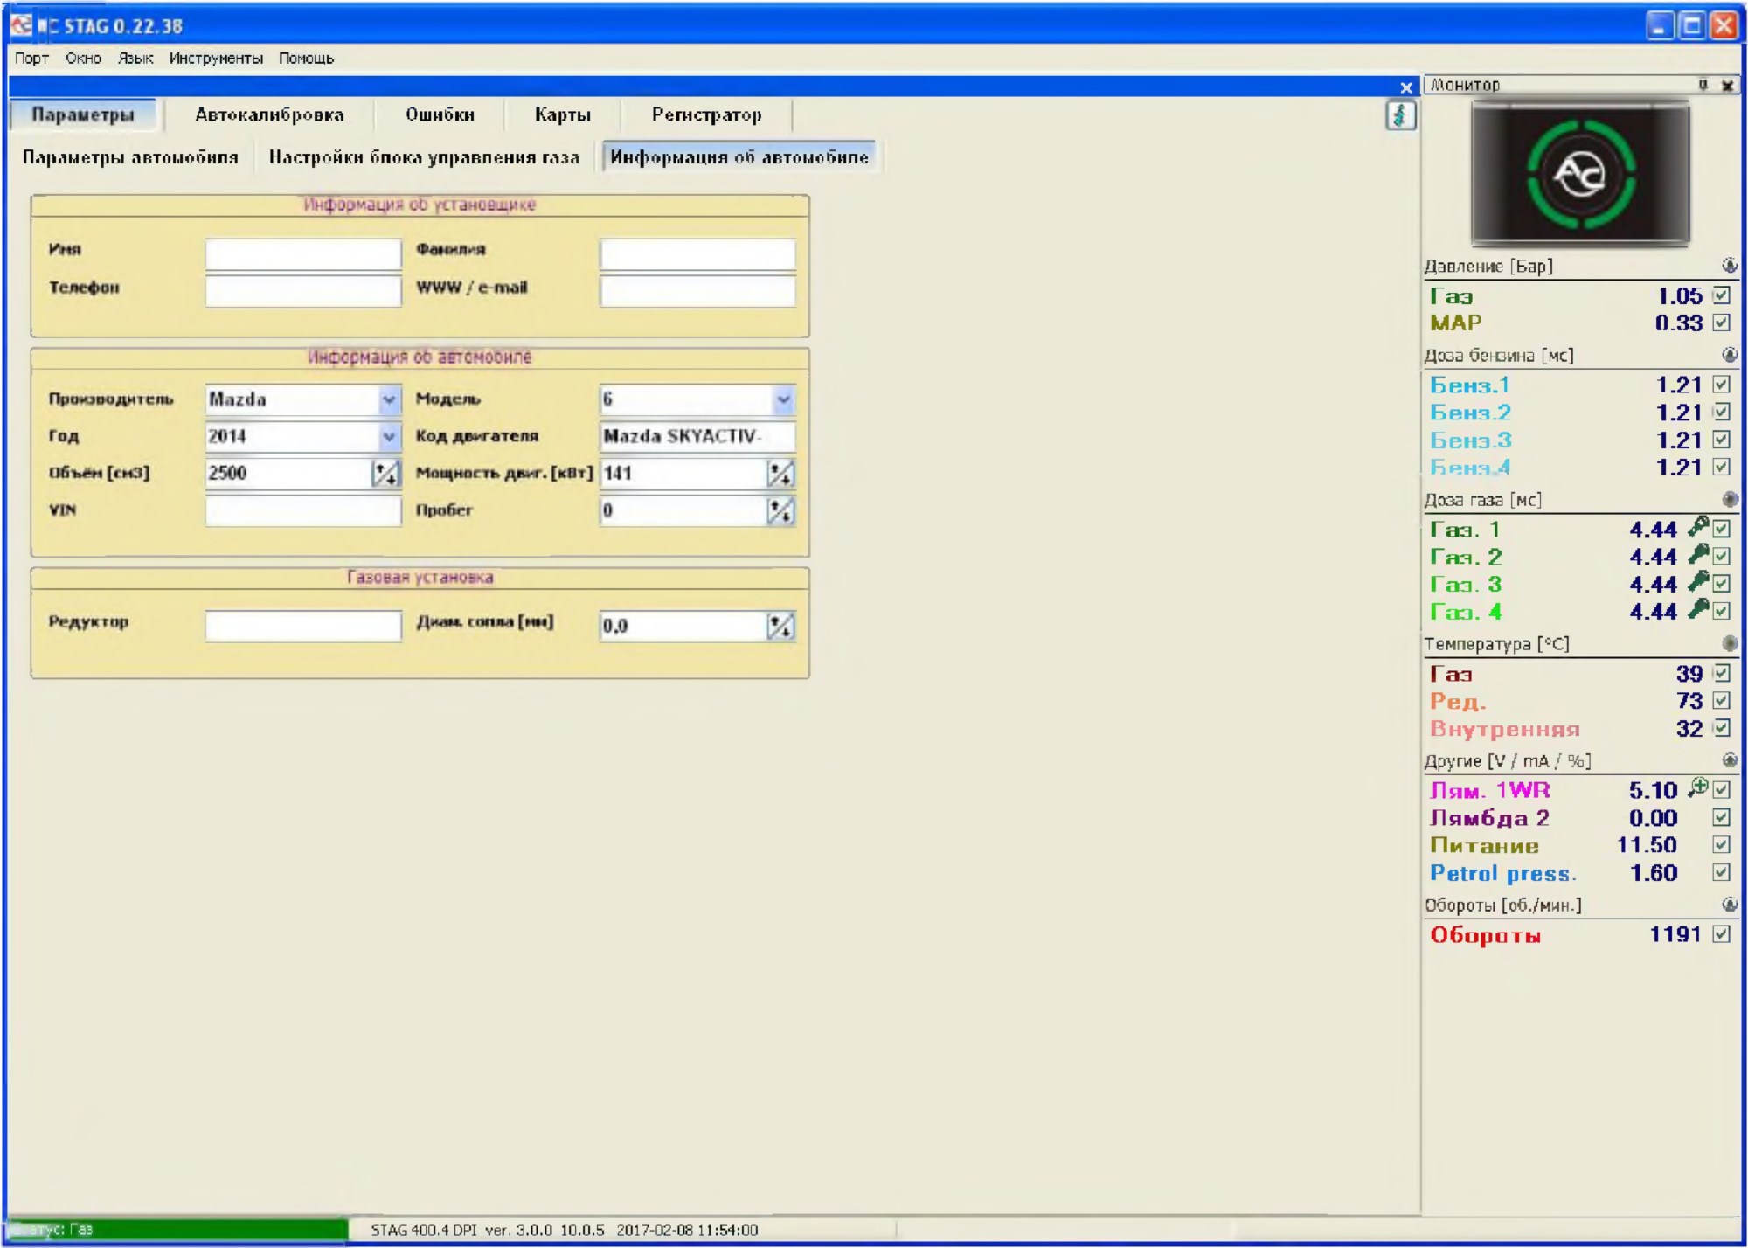Screen dimensions: 1748x1248
Task: Click the toolbar icon left of the Monitor panel
Action: click(1400, 115)
